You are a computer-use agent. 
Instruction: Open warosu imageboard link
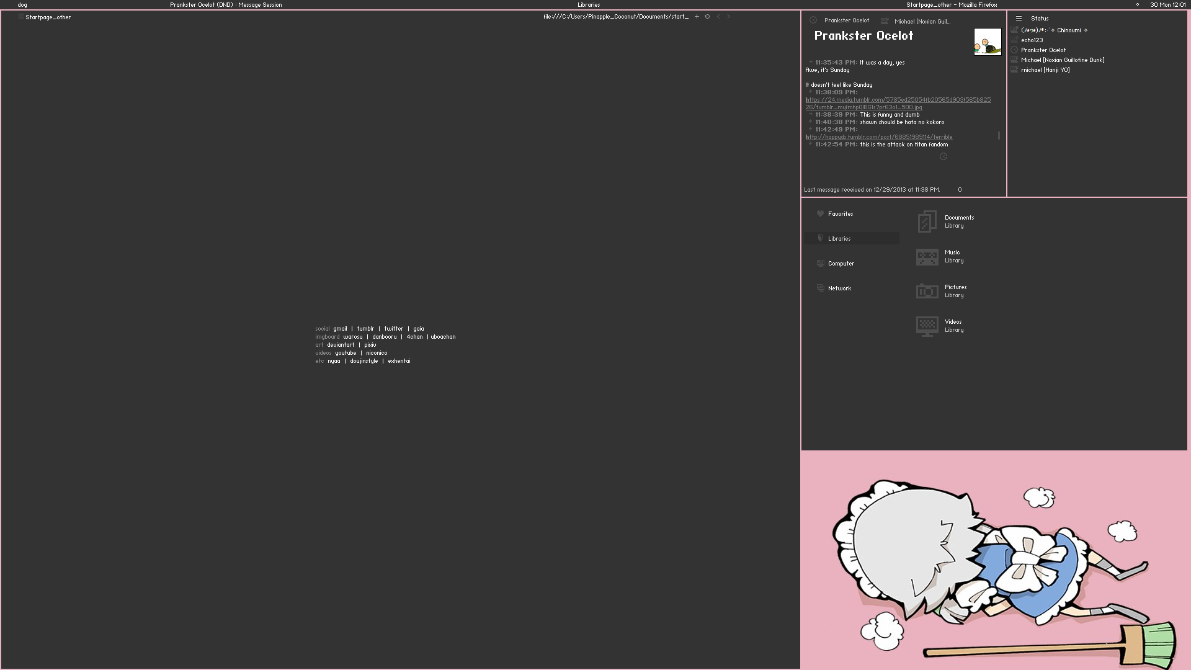[x=353, y=337]
